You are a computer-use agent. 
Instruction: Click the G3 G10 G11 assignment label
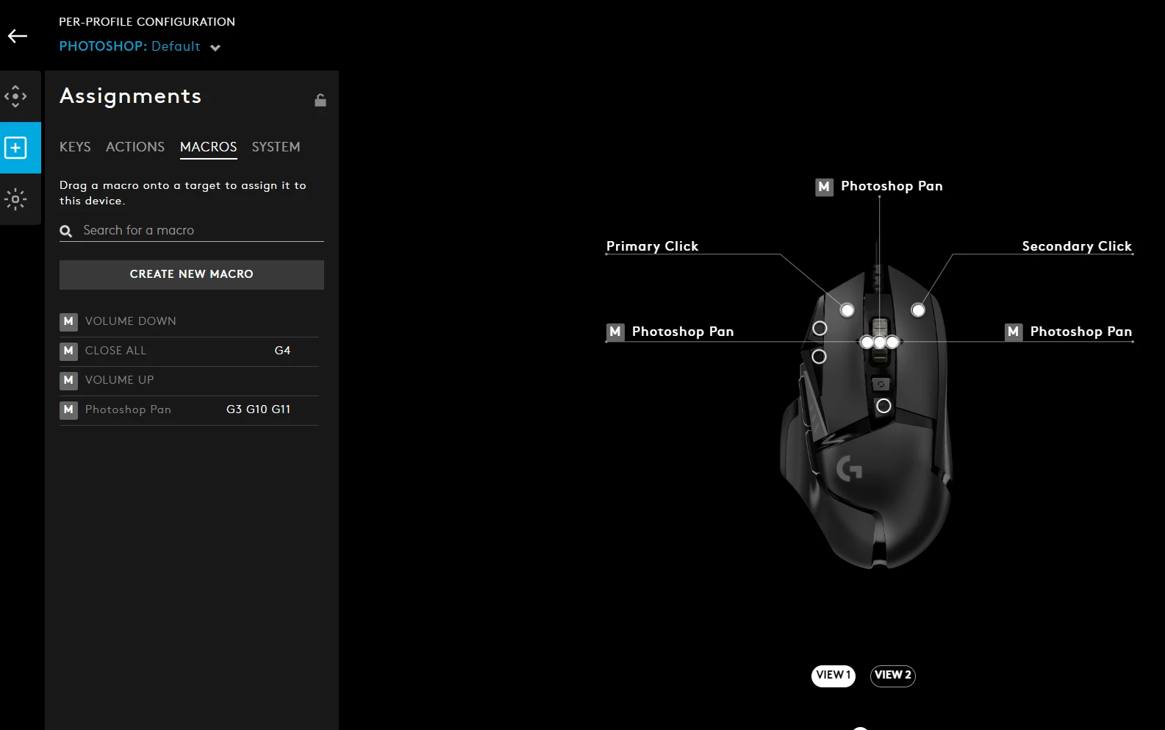point(258,409)
